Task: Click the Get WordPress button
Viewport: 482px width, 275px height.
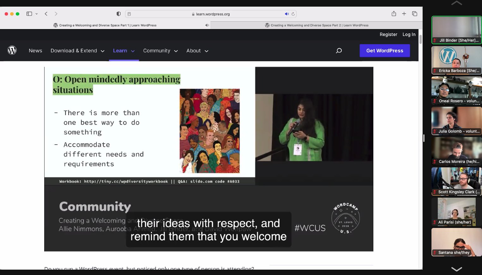Action: 385,51
